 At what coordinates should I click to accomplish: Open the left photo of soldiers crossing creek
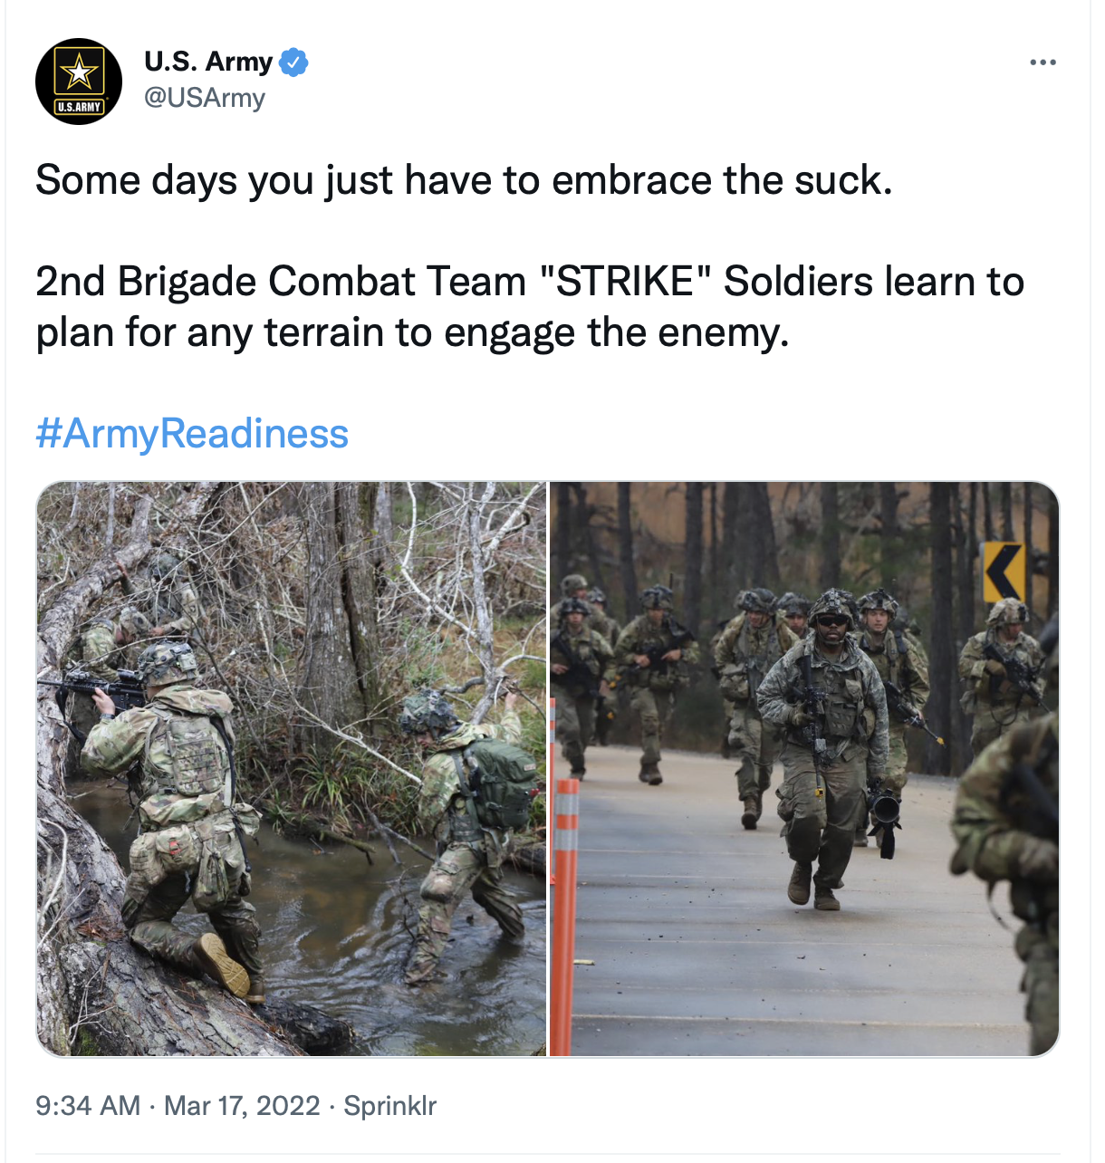(x=291, y=769)
